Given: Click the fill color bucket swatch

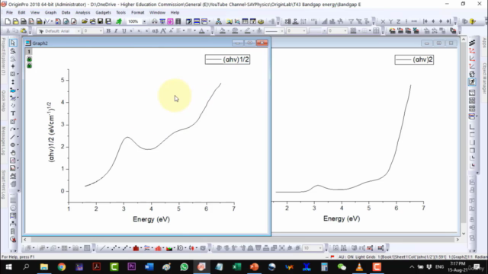Looking at the screenshot, I should (223, 31).
